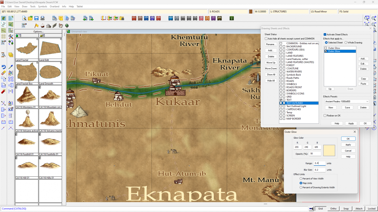Open the Tablet menu
Viewport: 378px width, 212px height.
[80, 7]
